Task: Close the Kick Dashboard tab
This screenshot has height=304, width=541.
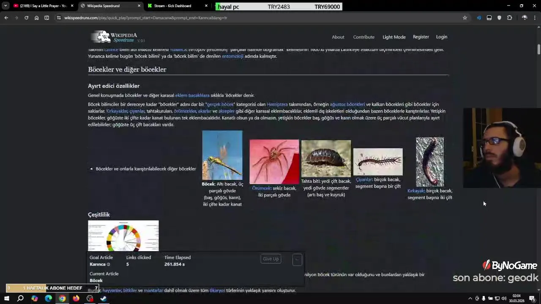Action: 206,6
